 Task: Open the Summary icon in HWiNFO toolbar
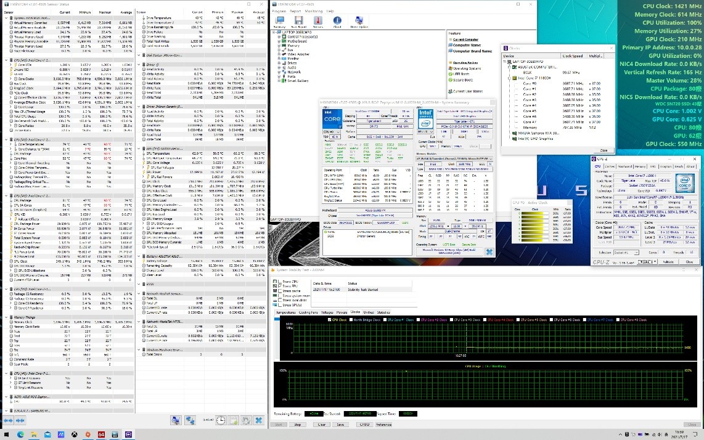tap(279, 21)
